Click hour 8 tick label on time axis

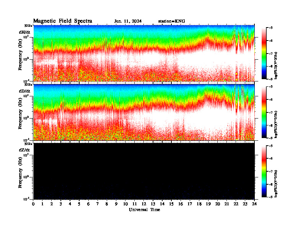107,204
